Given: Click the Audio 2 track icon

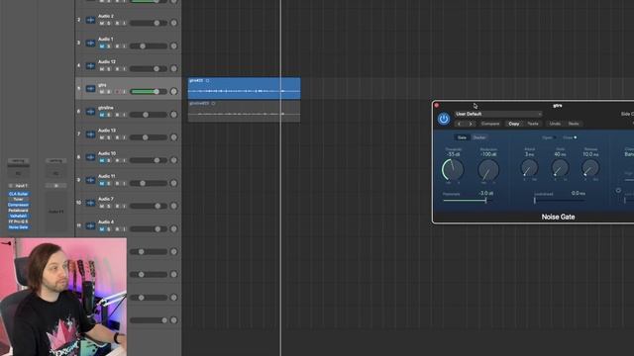Looking at the screenshot, I should tap(90, 20).
